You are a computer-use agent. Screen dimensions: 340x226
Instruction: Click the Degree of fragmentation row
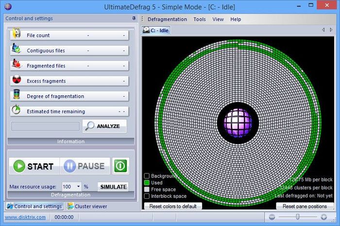pyautogui.click(x=69, y=96)
